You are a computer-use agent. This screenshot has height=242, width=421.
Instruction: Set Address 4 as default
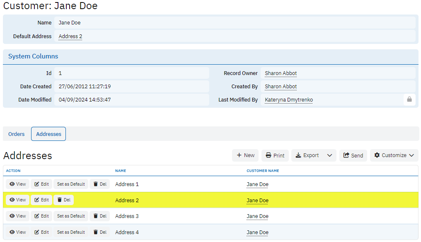(x=71, y=232)
